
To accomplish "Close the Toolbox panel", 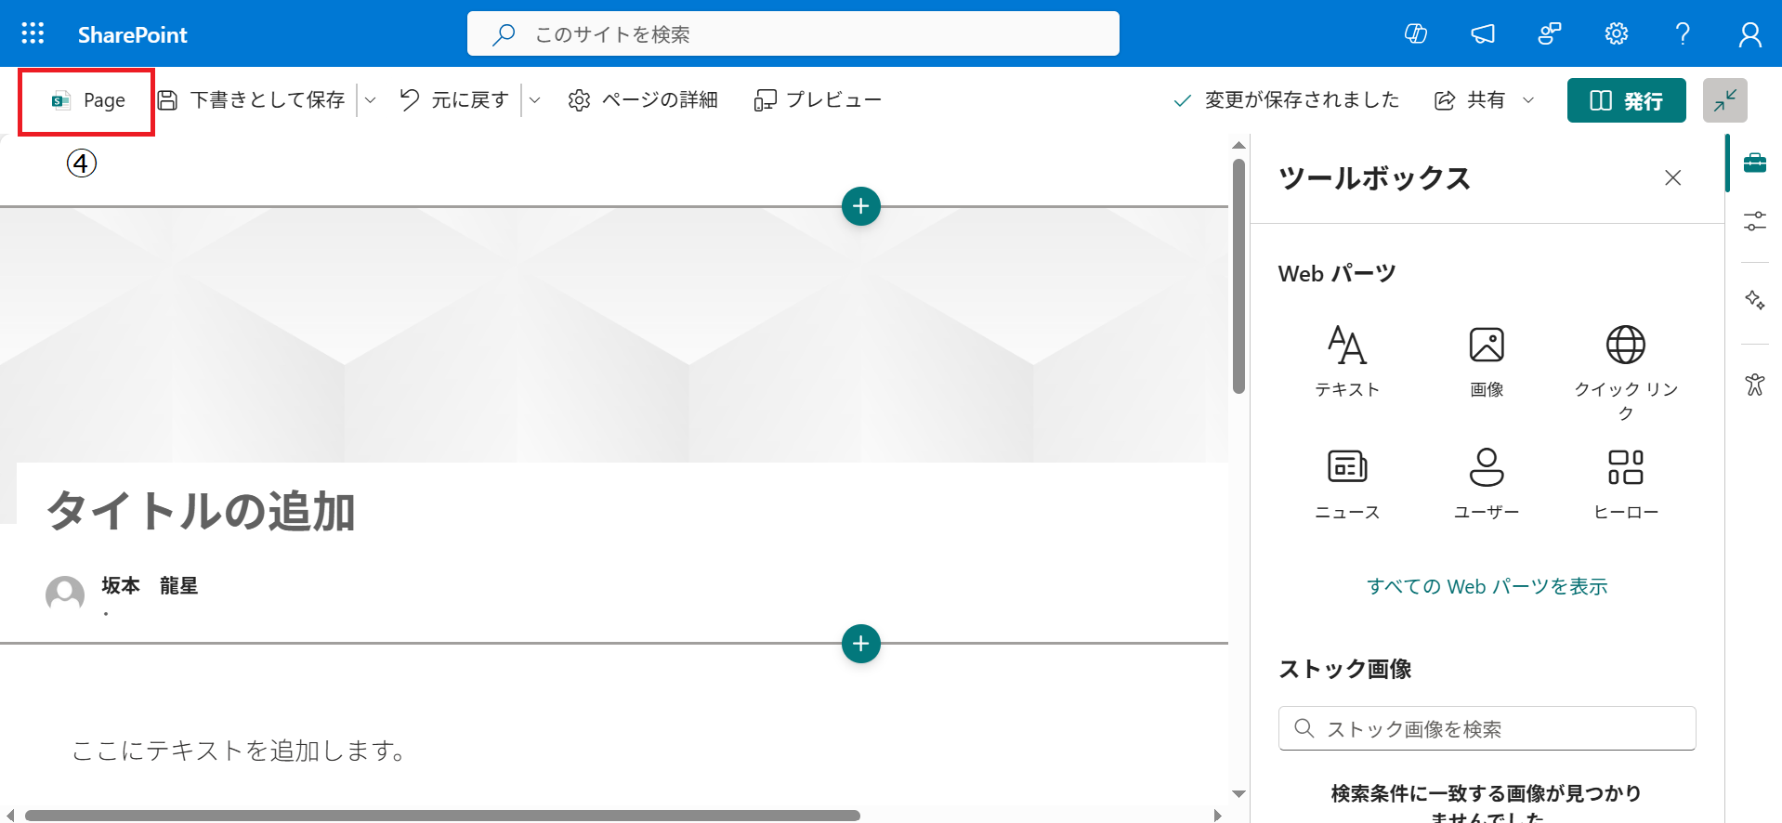I will [1672, 177].
